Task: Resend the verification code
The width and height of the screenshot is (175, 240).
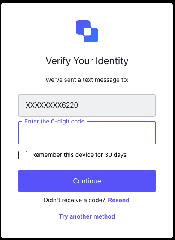Action: 119,200
